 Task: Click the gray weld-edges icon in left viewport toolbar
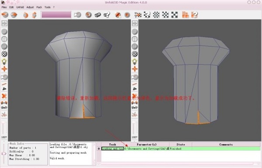pos(4,108)
